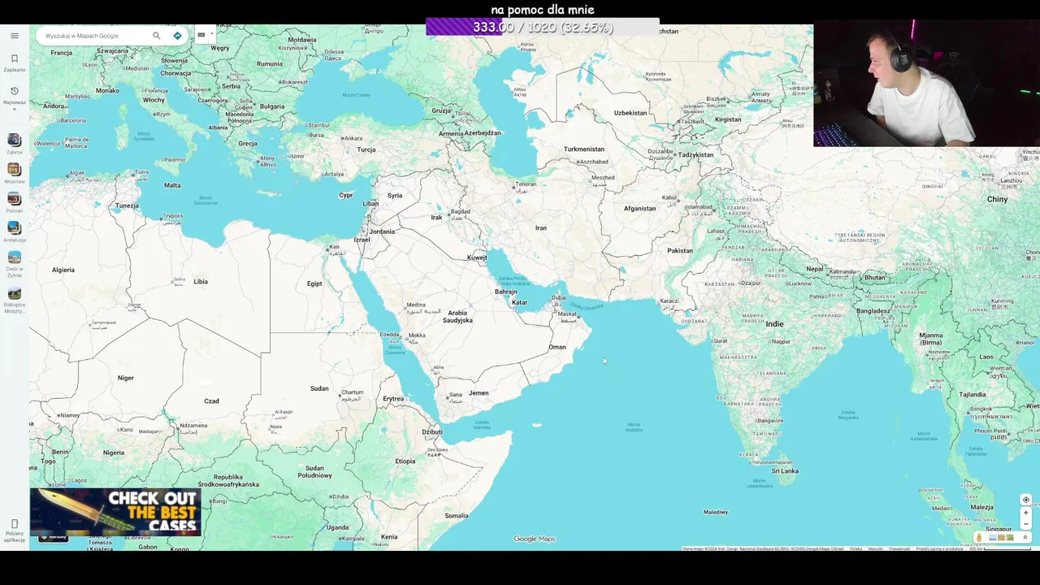This screenshot has height=585, width=1040.
Task: Click the Malta label
Action: click(x=172, y=185)
